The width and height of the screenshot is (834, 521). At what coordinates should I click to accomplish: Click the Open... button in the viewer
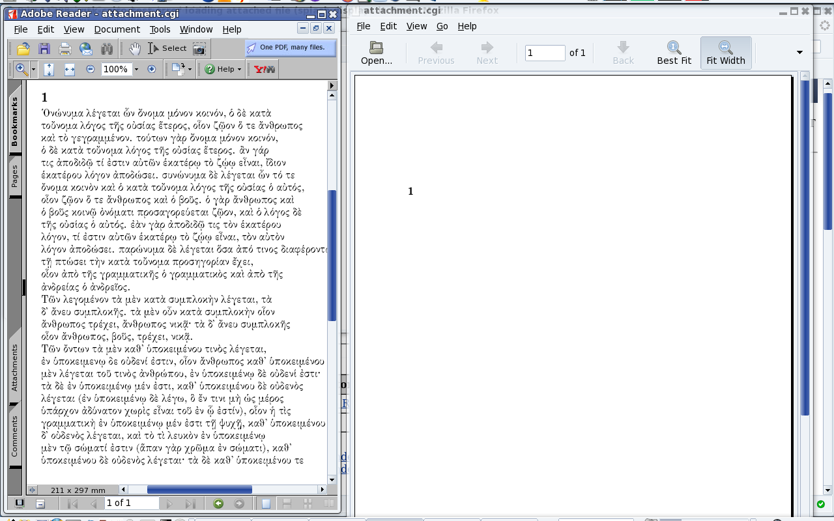[x=377, y=53]
